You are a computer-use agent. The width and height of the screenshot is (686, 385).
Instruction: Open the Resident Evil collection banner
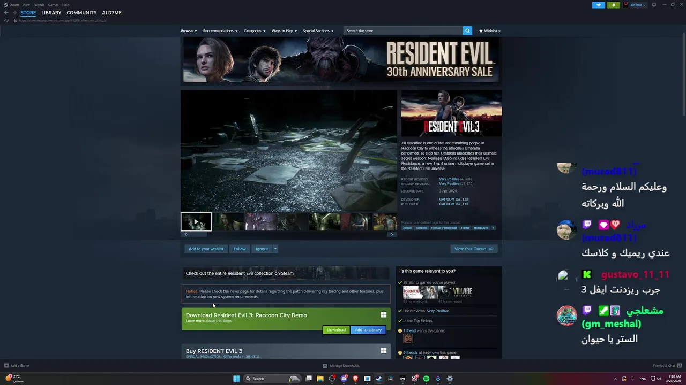pyautogui.click(x=286, y=273)
